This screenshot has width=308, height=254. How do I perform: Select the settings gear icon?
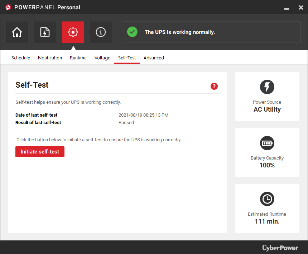(x=73, y=32)
